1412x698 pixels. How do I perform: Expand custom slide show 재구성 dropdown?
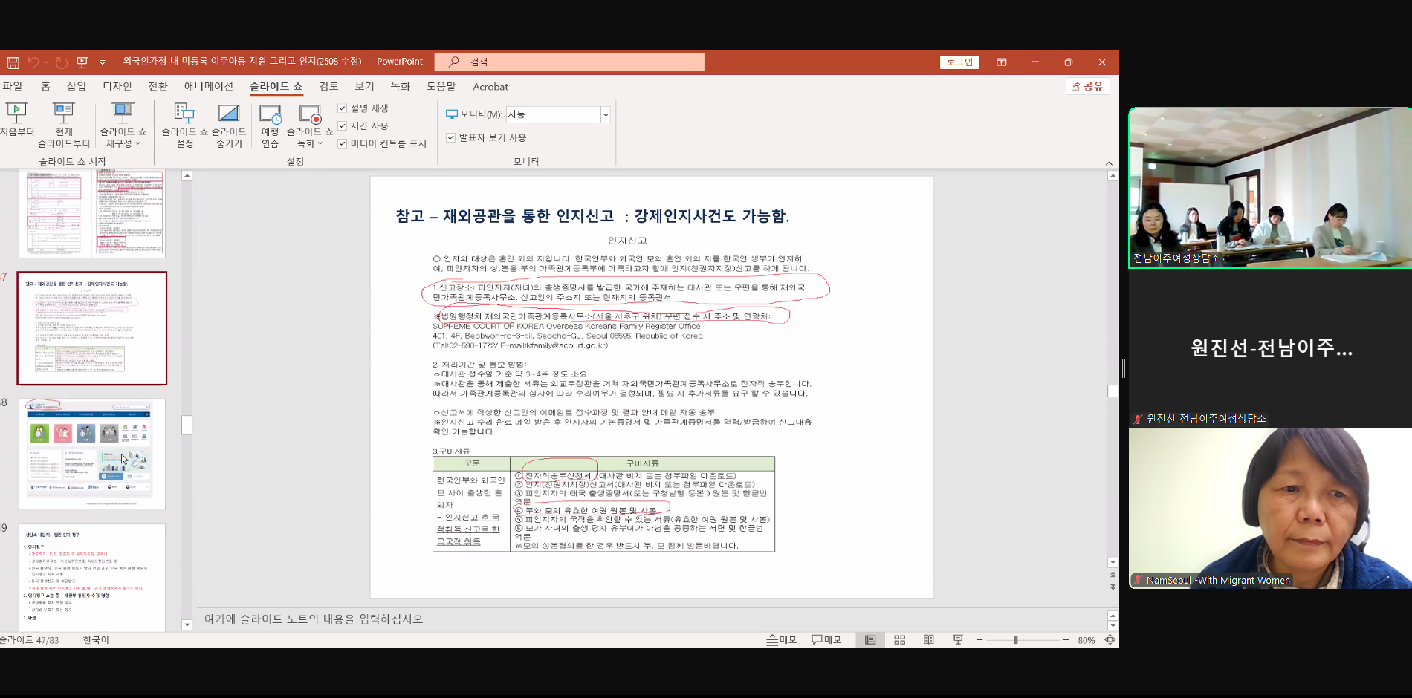(x=123, y=143)
